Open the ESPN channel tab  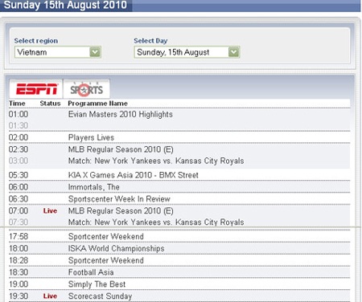[x=36, y=89]
